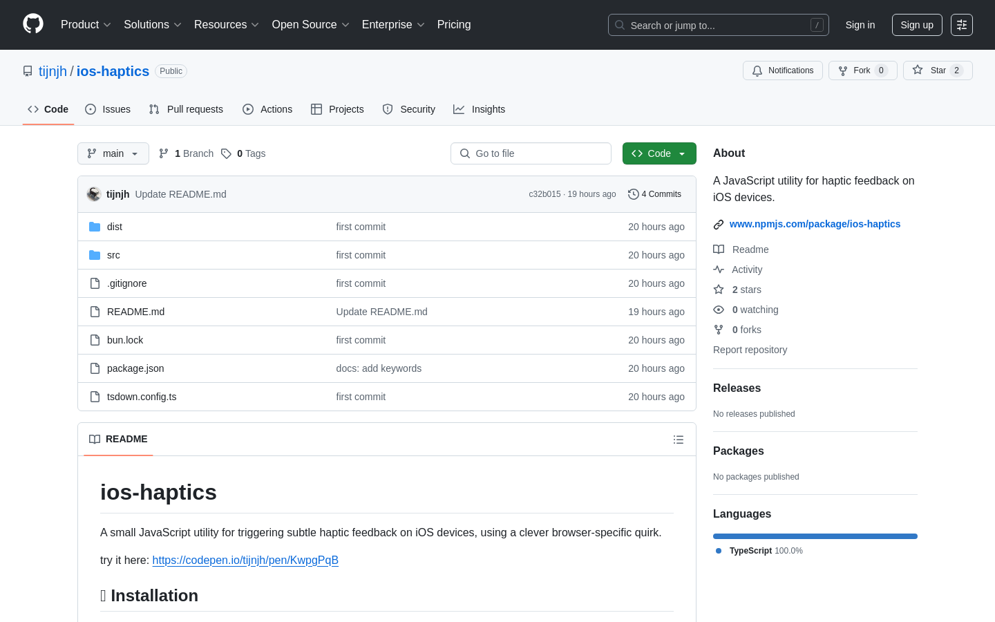
Task: Click the pulse icon next to Activity
Action: tap(719, 270)
